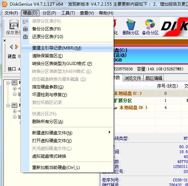The image size is (188, 186).
Task: Select the first hard disk icon in tree
Action: point(14,83)
